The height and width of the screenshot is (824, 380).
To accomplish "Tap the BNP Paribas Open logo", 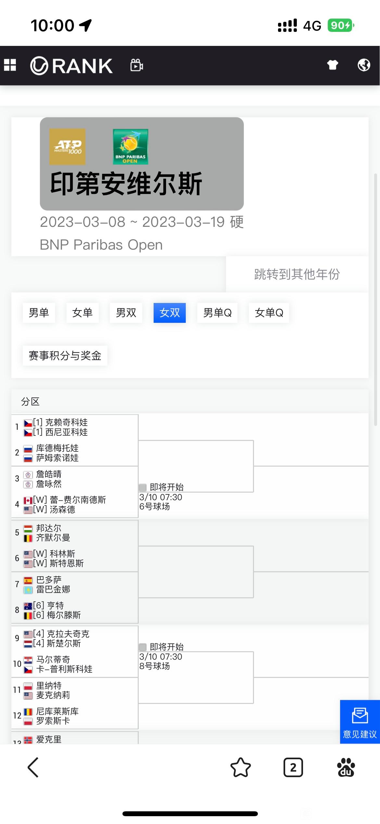I will click(130, 146).
